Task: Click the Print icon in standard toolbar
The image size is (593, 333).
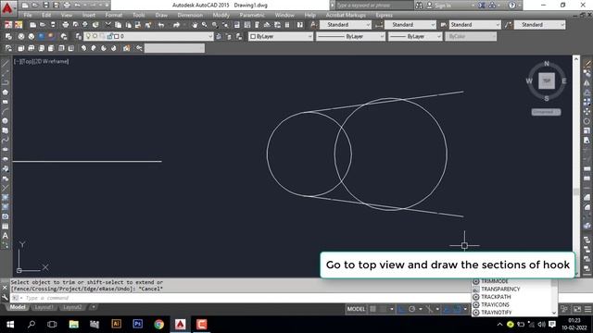Action: (x=65, y=25)
